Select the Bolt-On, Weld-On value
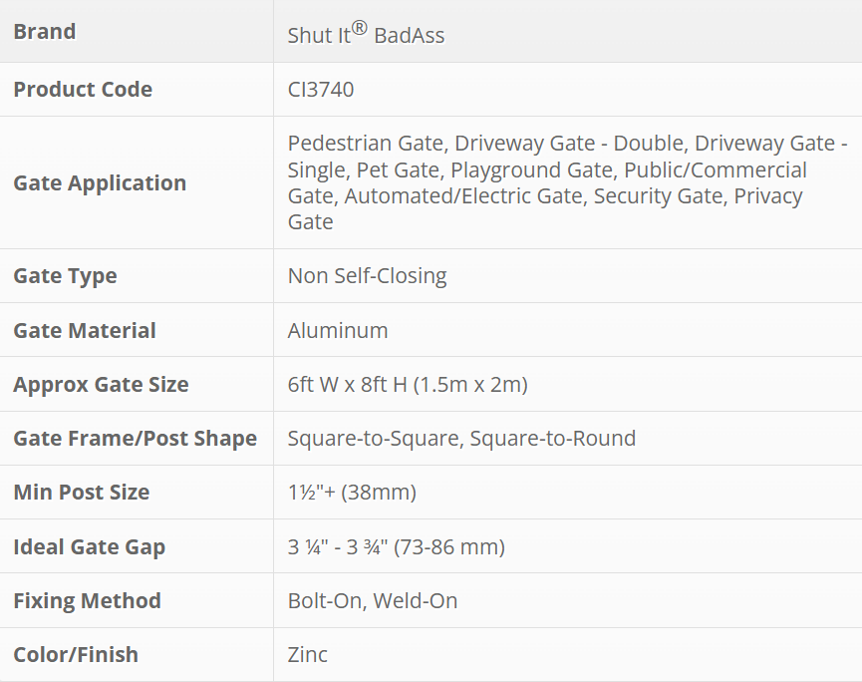Viewport: 862px width, 682px height. (373, 601)
